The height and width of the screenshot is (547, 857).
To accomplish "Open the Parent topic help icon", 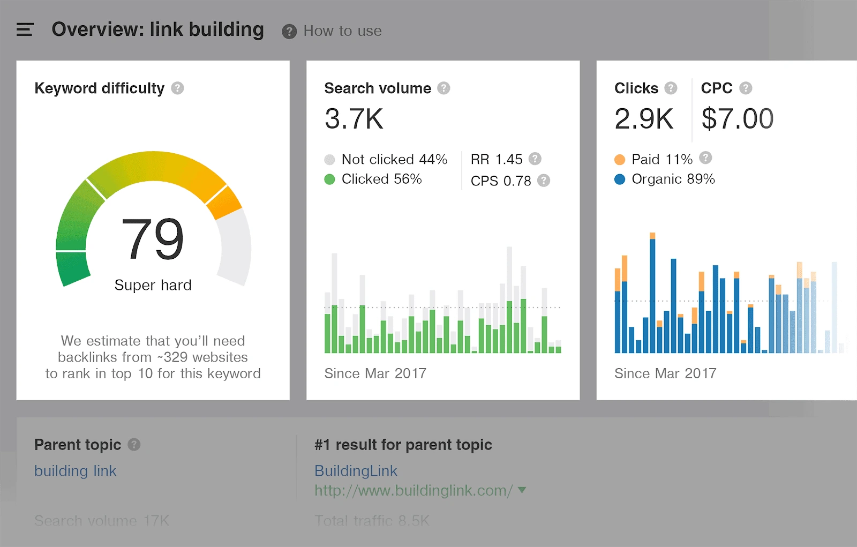I will point(134,445).
